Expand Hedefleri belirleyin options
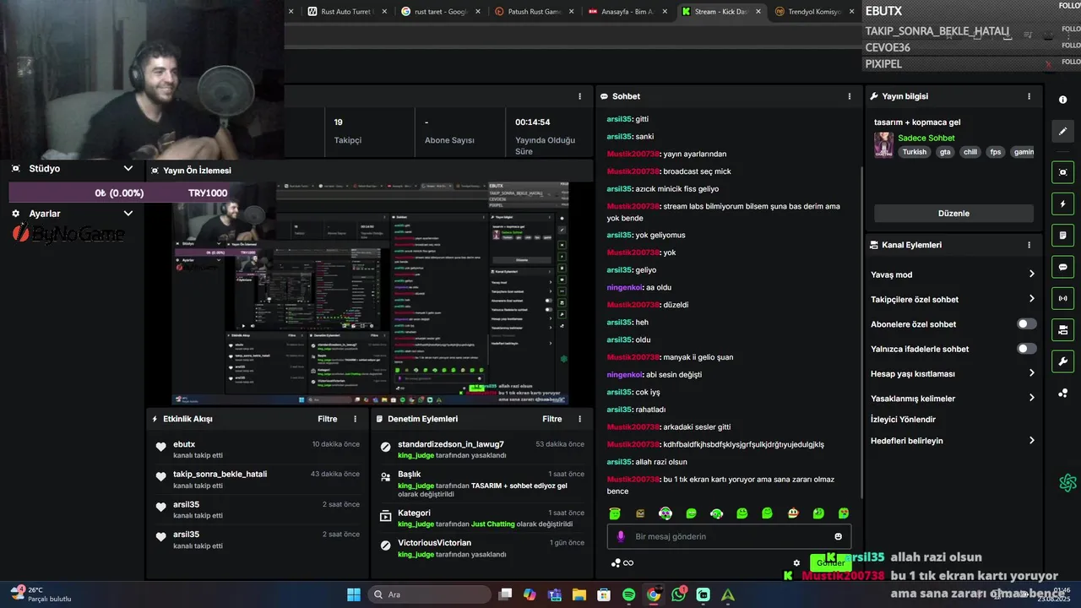The width and height of the screenshot is (1081, 608). pos(1031,441)
